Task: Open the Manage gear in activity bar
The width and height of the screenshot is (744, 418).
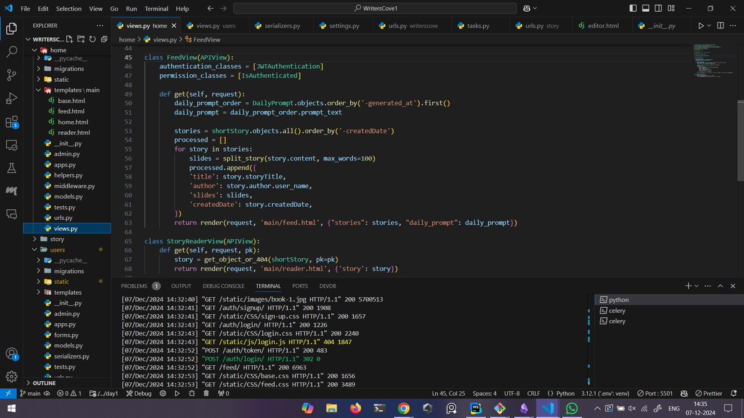Action: (11, 377)
